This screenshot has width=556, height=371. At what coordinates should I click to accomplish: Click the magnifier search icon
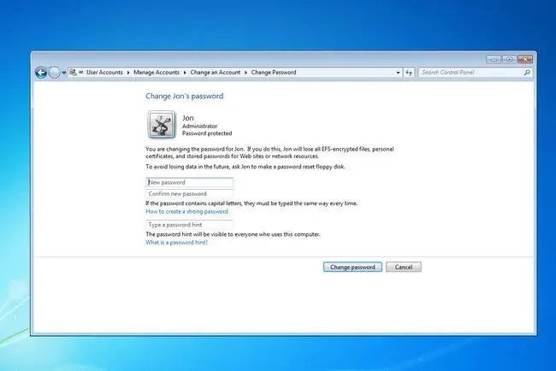pos(527,73)
